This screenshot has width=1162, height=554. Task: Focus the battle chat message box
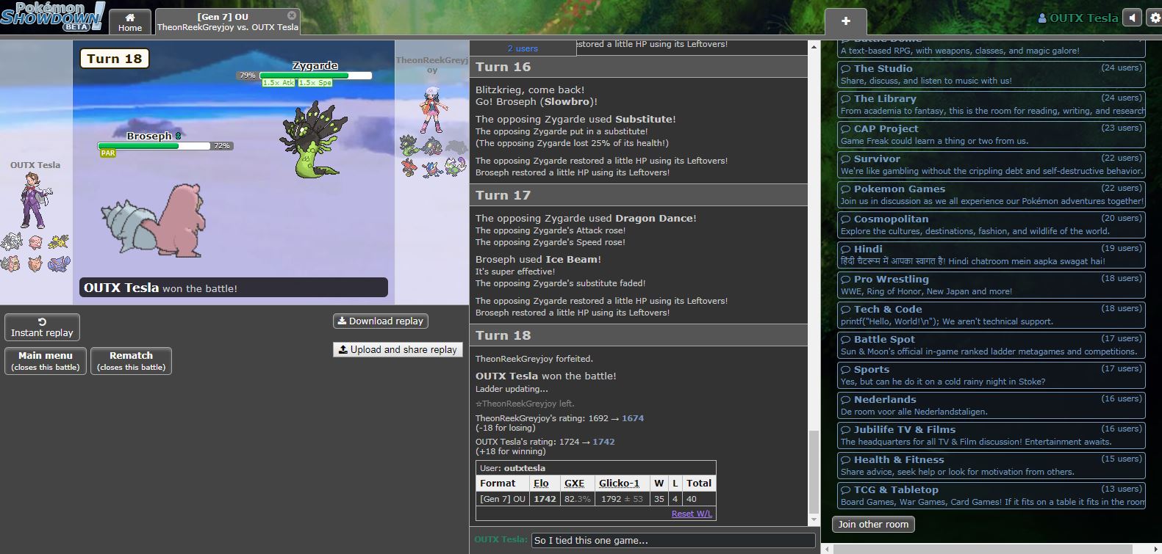(673, 540)
